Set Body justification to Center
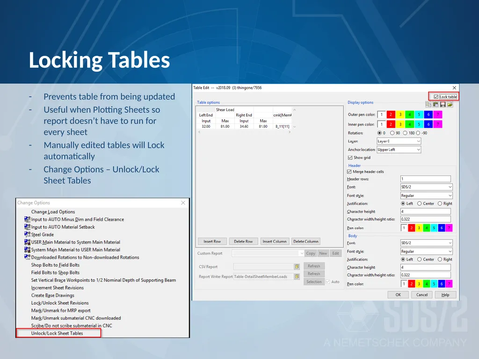The image size is (479, 359). 420,259
